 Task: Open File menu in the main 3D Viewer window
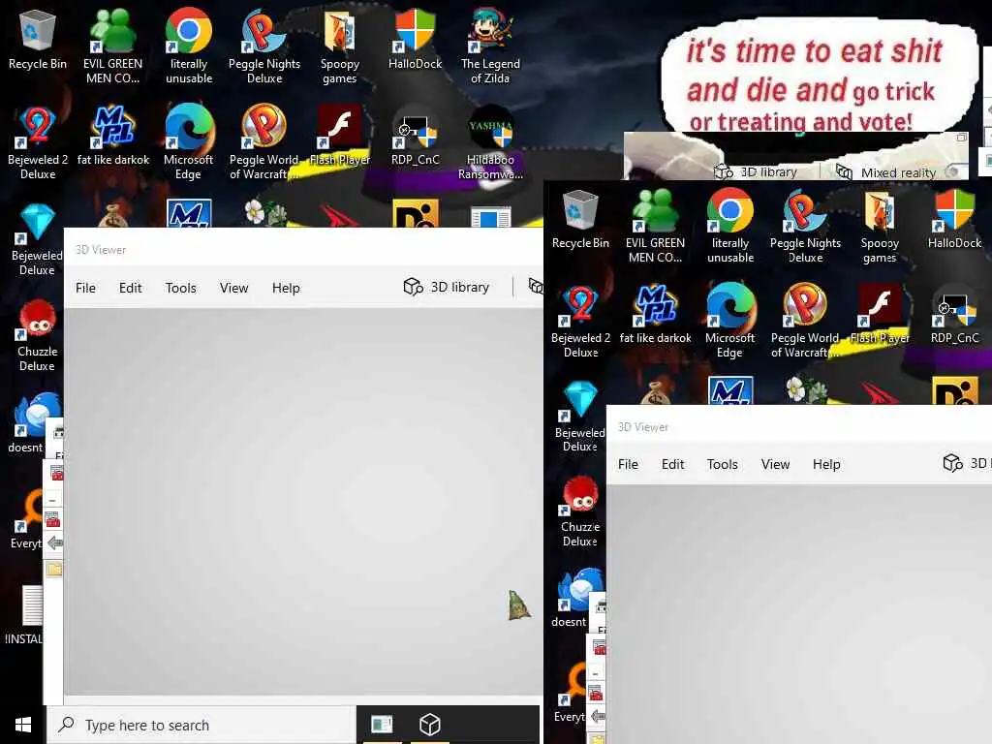[85, 288]
